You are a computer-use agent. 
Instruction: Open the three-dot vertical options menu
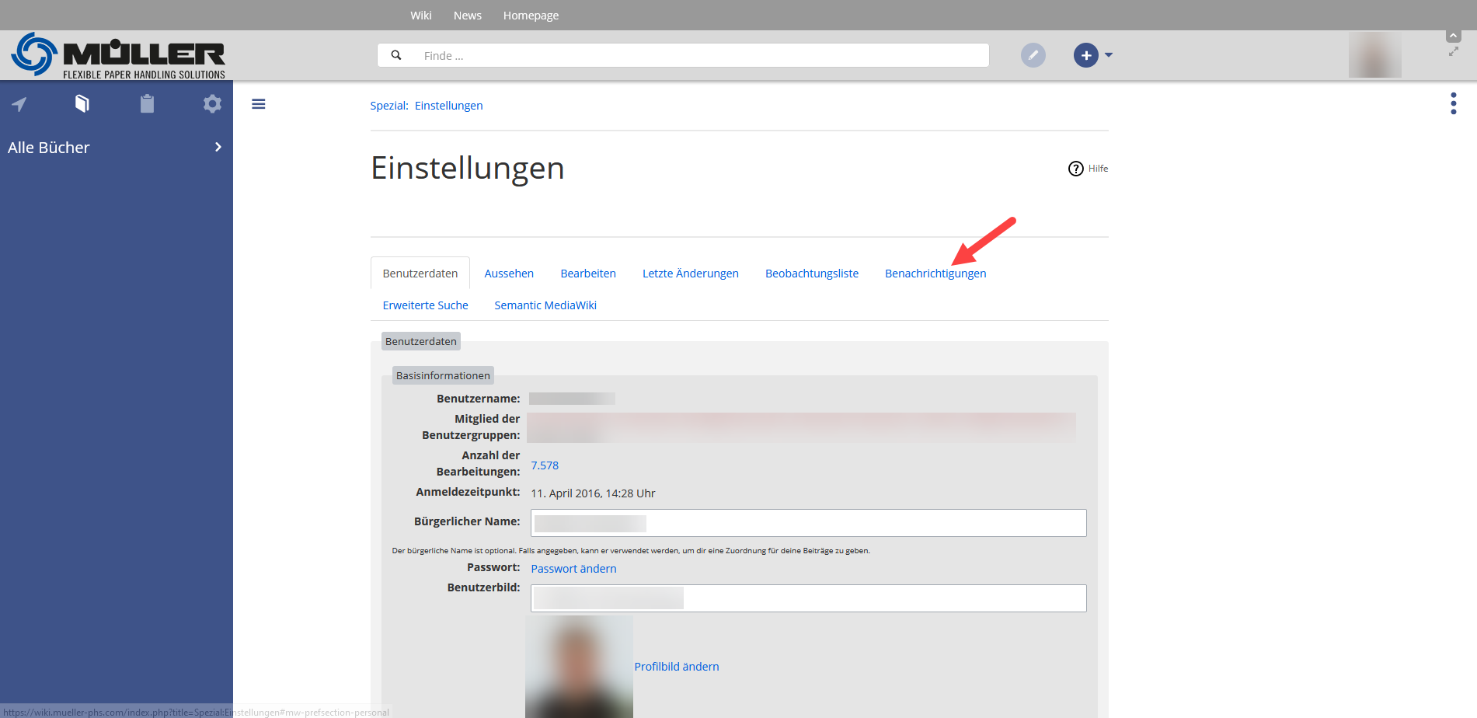point(1453,103)
